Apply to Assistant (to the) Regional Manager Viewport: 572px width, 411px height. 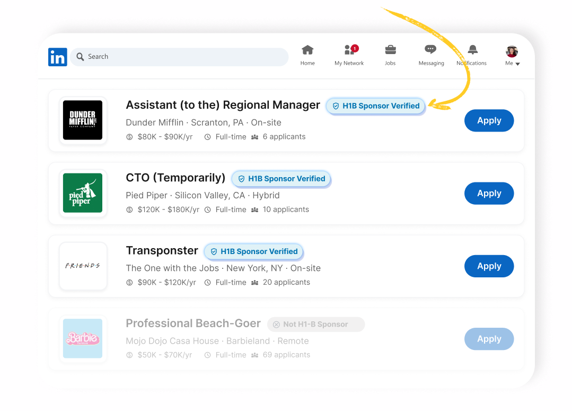point(488,120)
